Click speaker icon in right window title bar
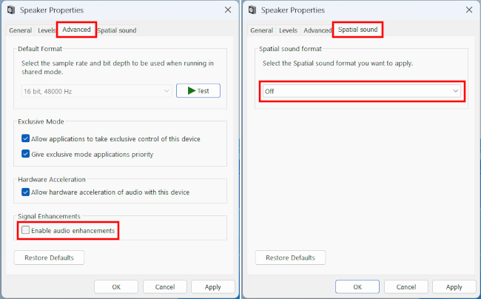The width and height of the screenshot is (481, 299). click(x=252, y=10)
